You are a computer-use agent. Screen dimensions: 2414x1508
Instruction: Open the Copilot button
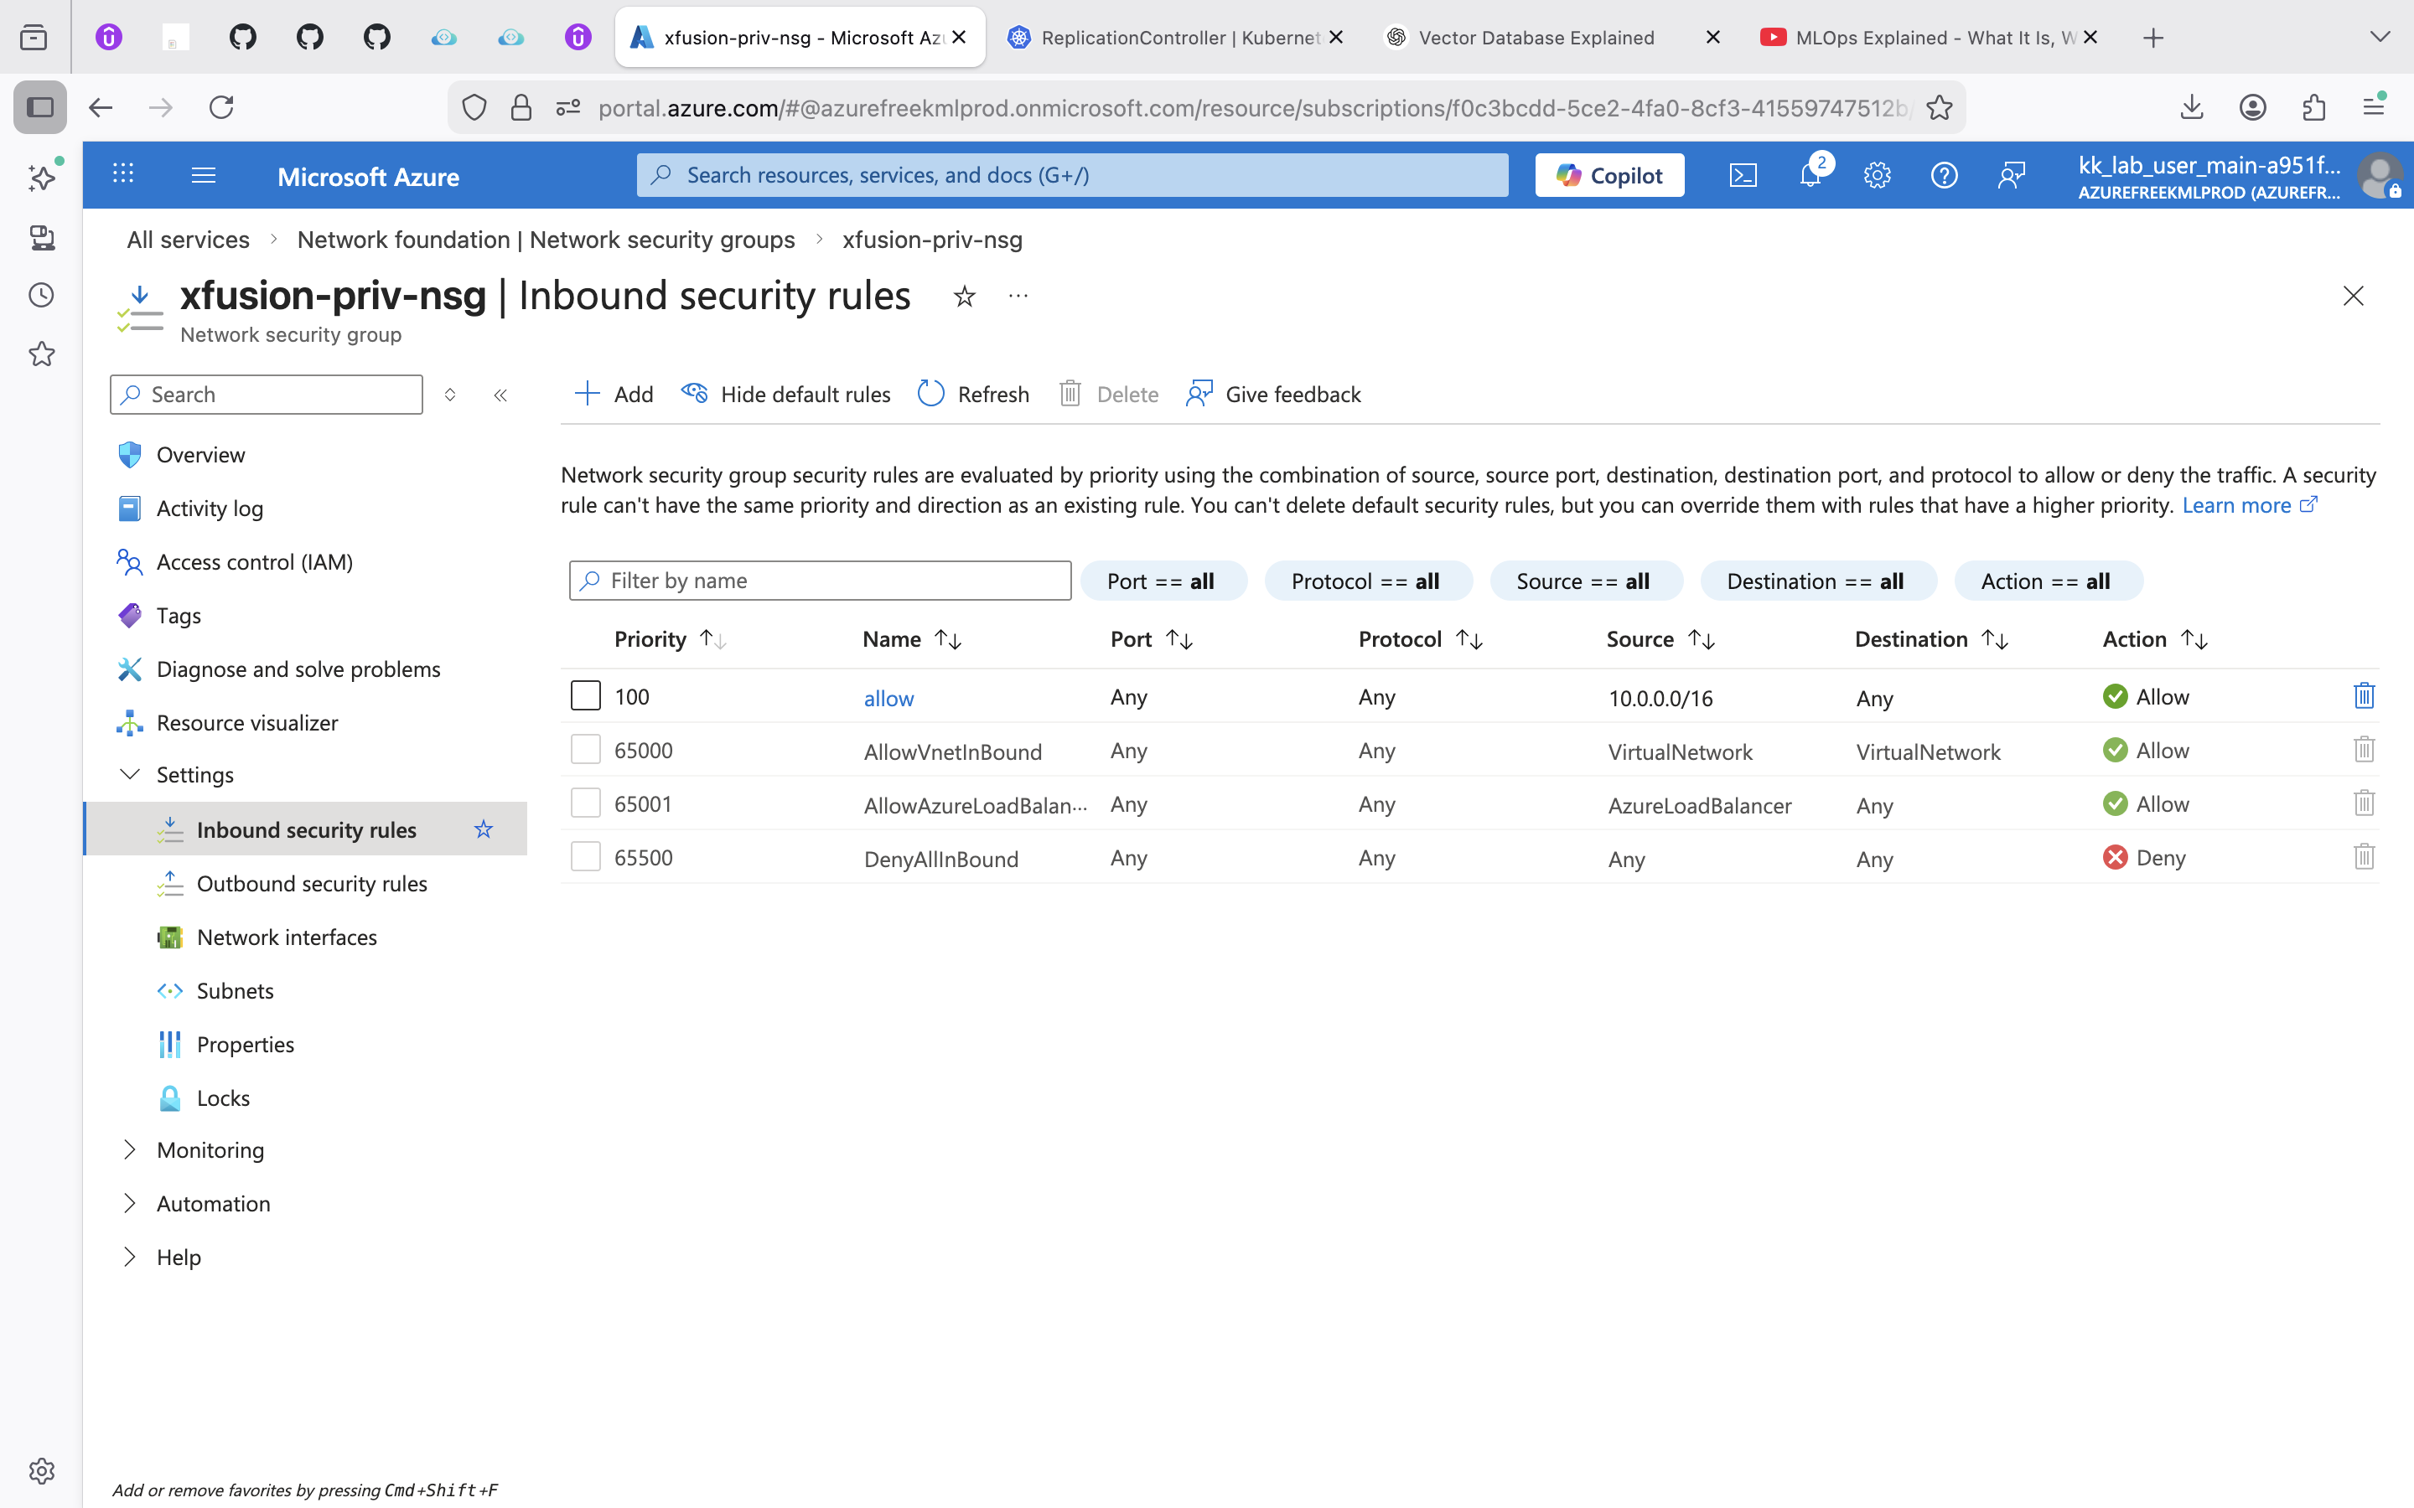(1609, 176)
